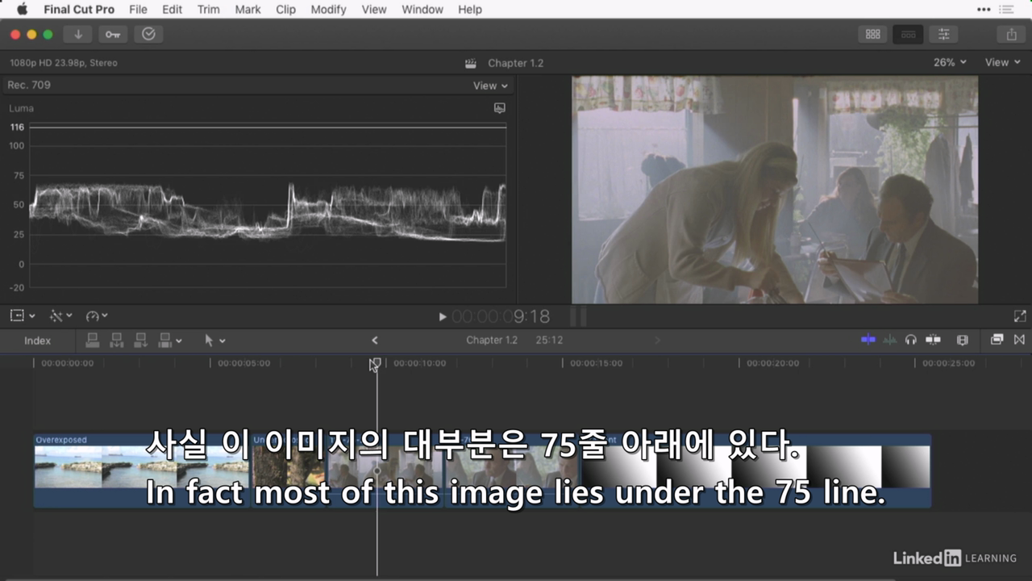
Task: Toggle the Timeline panel toolbar button
Action: point(908,34)
